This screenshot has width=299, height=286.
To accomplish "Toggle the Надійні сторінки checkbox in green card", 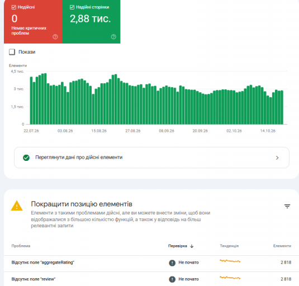I will [x=72, y=7].
